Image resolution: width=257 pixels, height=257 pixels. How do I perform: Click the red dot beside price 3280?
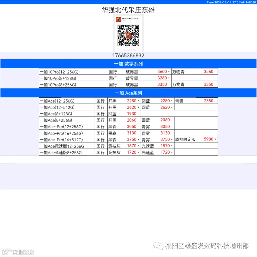click(169, 78)
